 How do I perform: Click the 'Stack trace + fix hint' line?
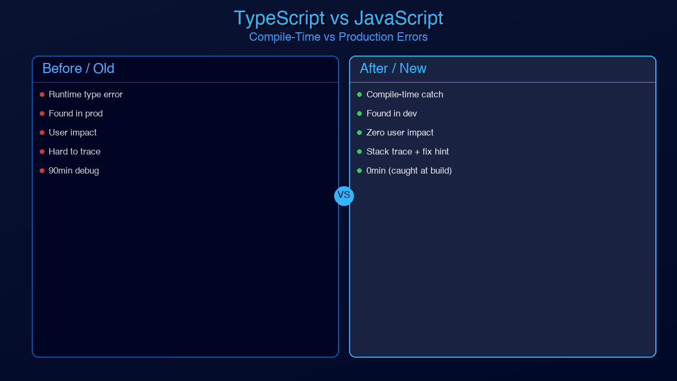point(408,152)
